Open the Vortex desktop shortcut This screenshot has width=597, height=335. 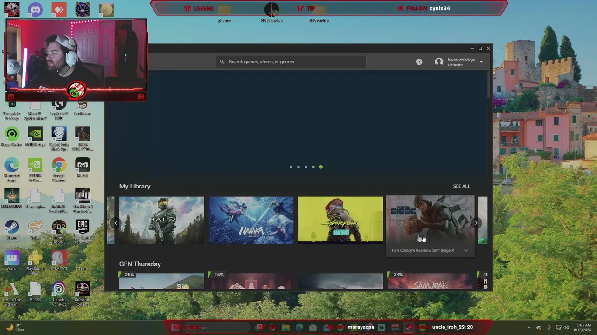35,230
